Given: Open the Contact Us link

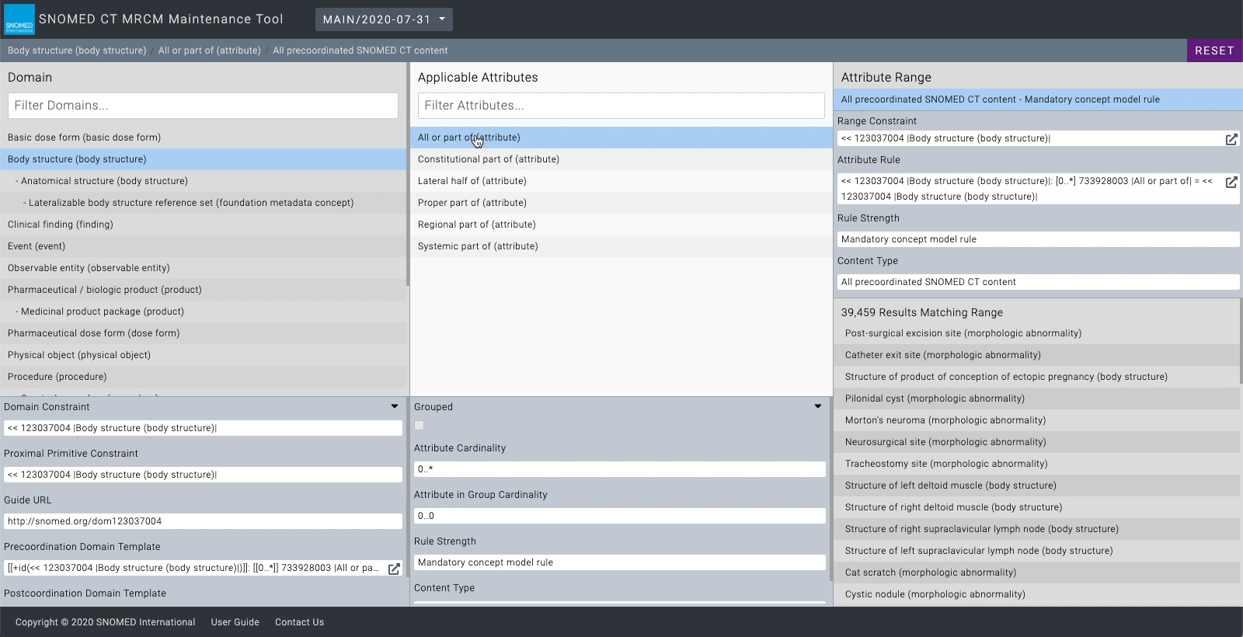Looking at the screenshot, I should point(299,622).
